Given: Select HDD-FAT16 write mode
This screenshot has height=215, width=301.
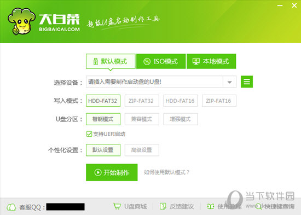Looking at the screenshot, I should click(x=180, y=101).
